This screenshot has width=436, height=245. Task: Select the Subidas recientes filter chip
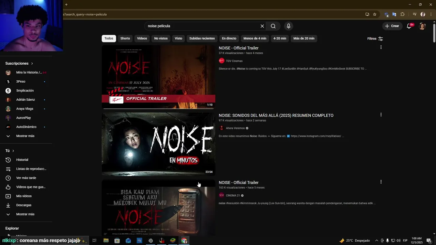click(x=202, y=38)
